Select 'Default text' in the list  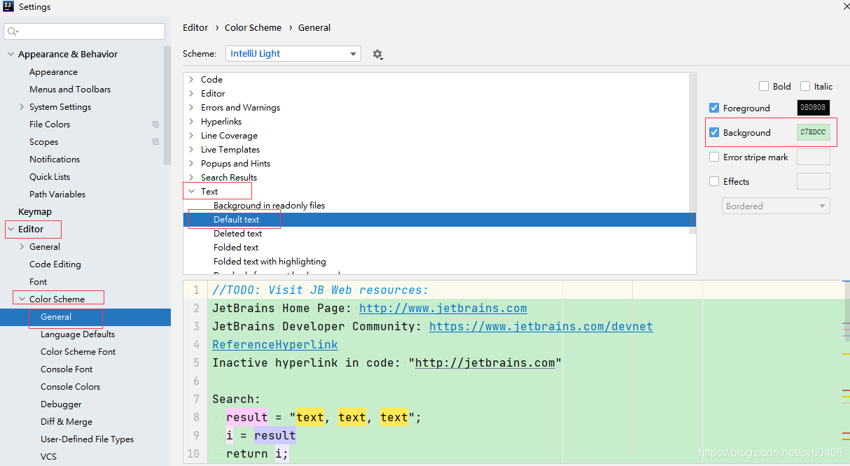tap(237, 219)
